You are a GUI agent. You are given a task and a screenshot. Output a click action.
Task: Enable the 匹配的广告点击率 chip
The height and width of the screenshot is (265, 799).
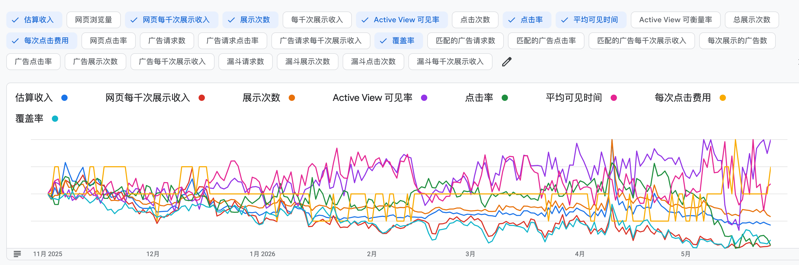tap(546, 41)
